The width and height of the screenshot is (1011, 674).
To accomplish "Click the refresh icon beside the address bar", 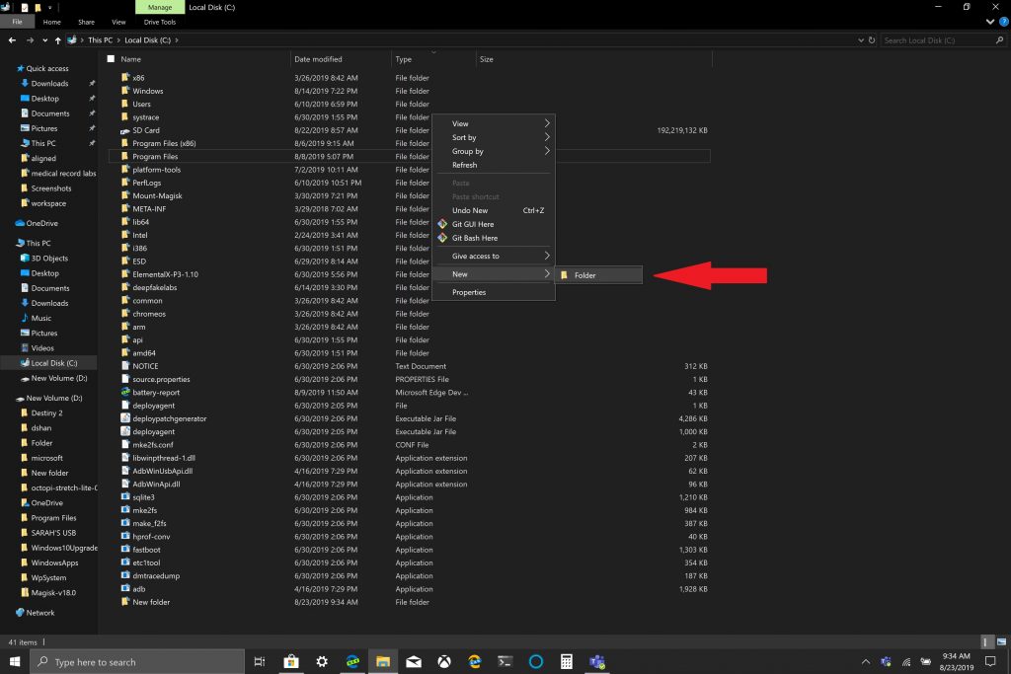I will (x=871, y=40).
